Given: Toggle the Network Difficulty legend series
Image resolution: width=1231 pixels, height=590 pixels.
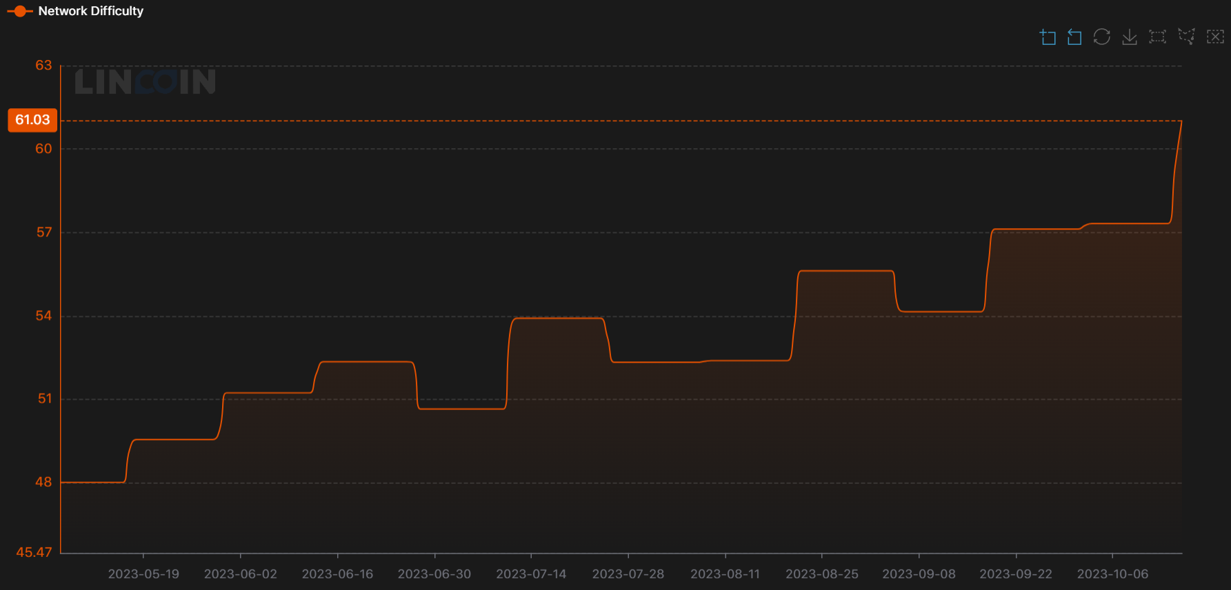Looking at the screenshot, I should pos(75,11).
